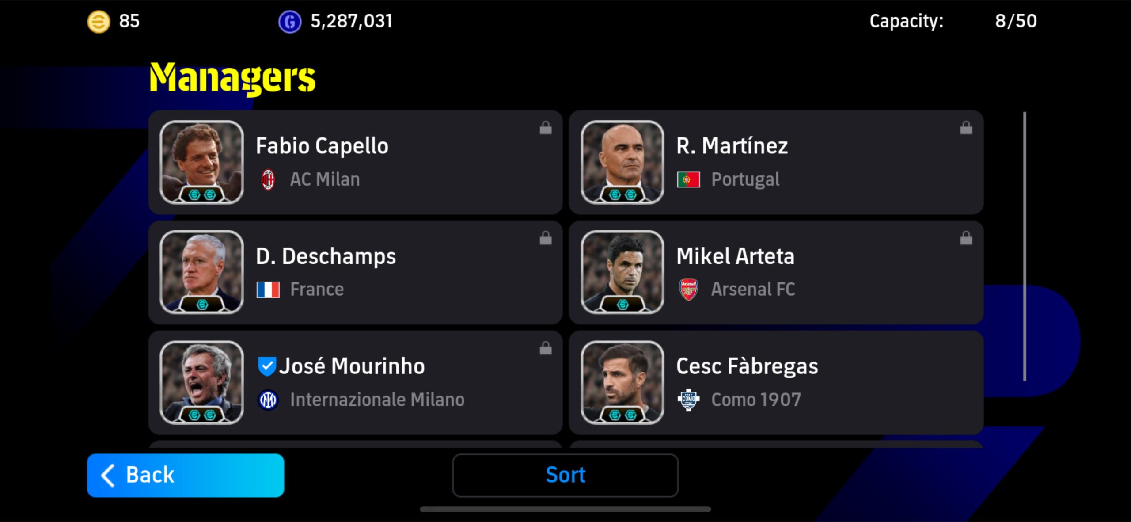The height and width of the screenshot is (522, 1131).
Task: Tap the Como 1907 crest
Action: [x=688, y=400]
